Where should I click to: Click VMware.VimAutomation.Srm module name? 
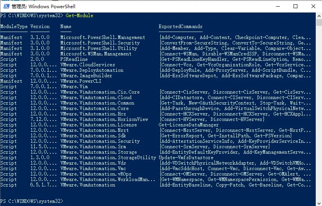click(x=93, y=147)
